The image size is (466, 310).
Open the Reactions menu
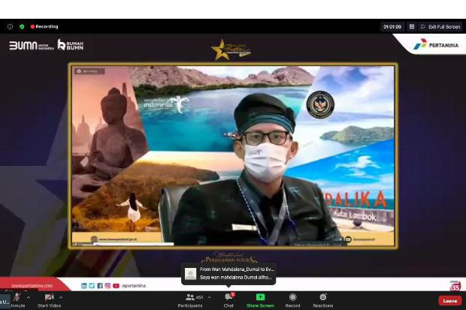(x=323, y=300)
